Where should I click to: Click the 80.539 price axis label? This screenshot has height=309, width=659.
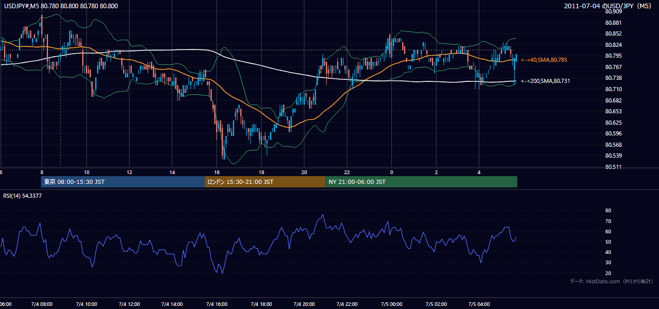click(x=613, y=156)
